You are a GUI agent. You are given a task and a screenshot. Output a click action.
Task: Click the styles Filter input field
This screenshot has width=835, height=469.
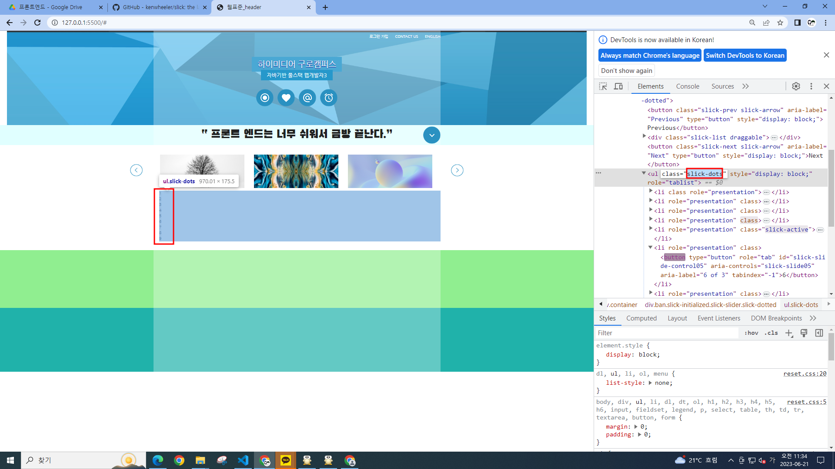pyautogui.click(x=665, y=333)
